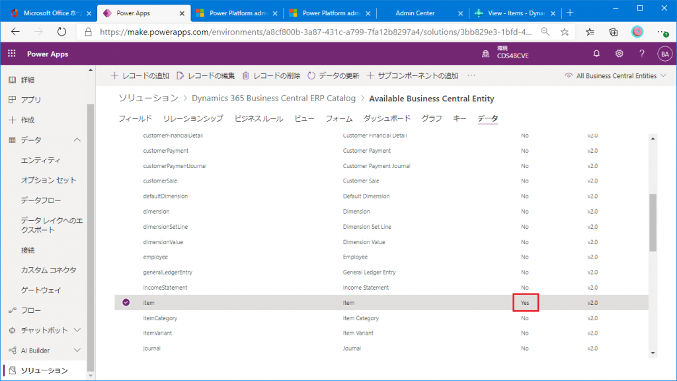
Task: Click the Dynamics 365 Business Central ERP Catalog breadcrumb
Action: [x=274, y=99]
